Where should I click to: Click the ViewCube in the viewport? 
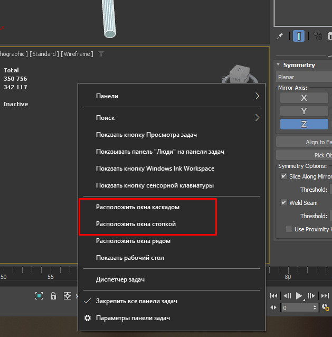240,74
